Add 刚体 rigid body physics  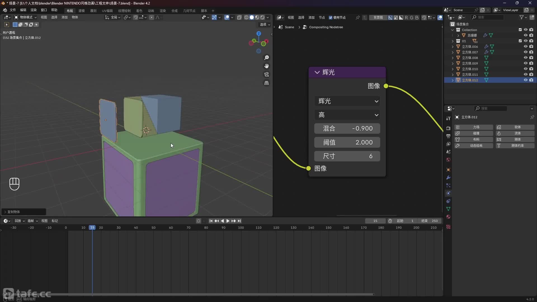(x=515, y=140)
